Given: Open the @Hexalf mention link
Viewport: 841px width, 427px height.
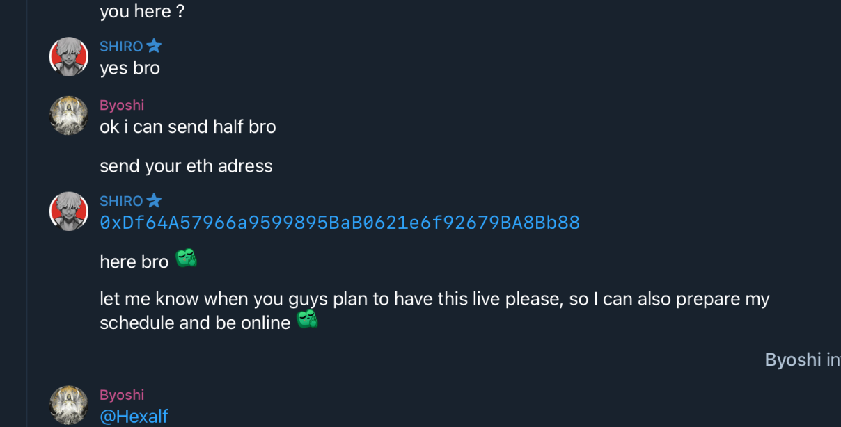Looking at the screenshot, I should [134, 417].
